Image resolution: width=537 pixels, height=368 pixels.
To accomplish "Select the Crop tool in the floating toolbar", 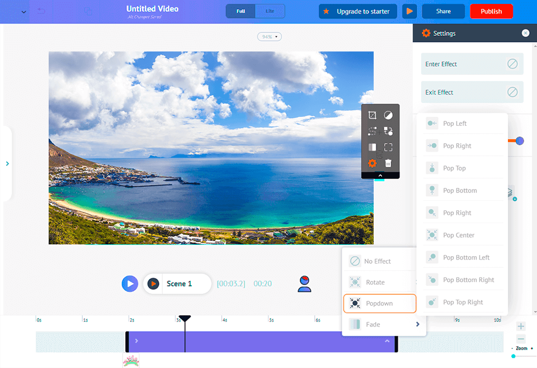I will pos(373,115).
